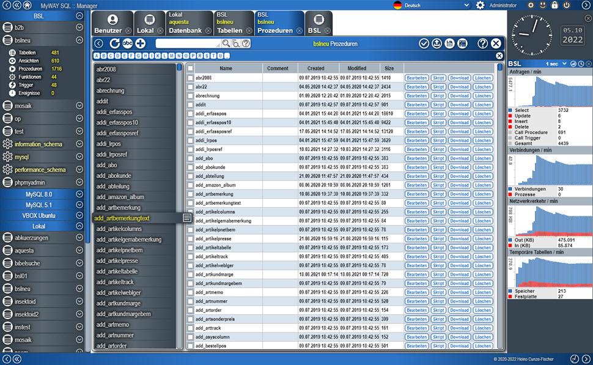The image size is (593, 365).
Task: Click the power icon to log out
Action: (567, 5)
